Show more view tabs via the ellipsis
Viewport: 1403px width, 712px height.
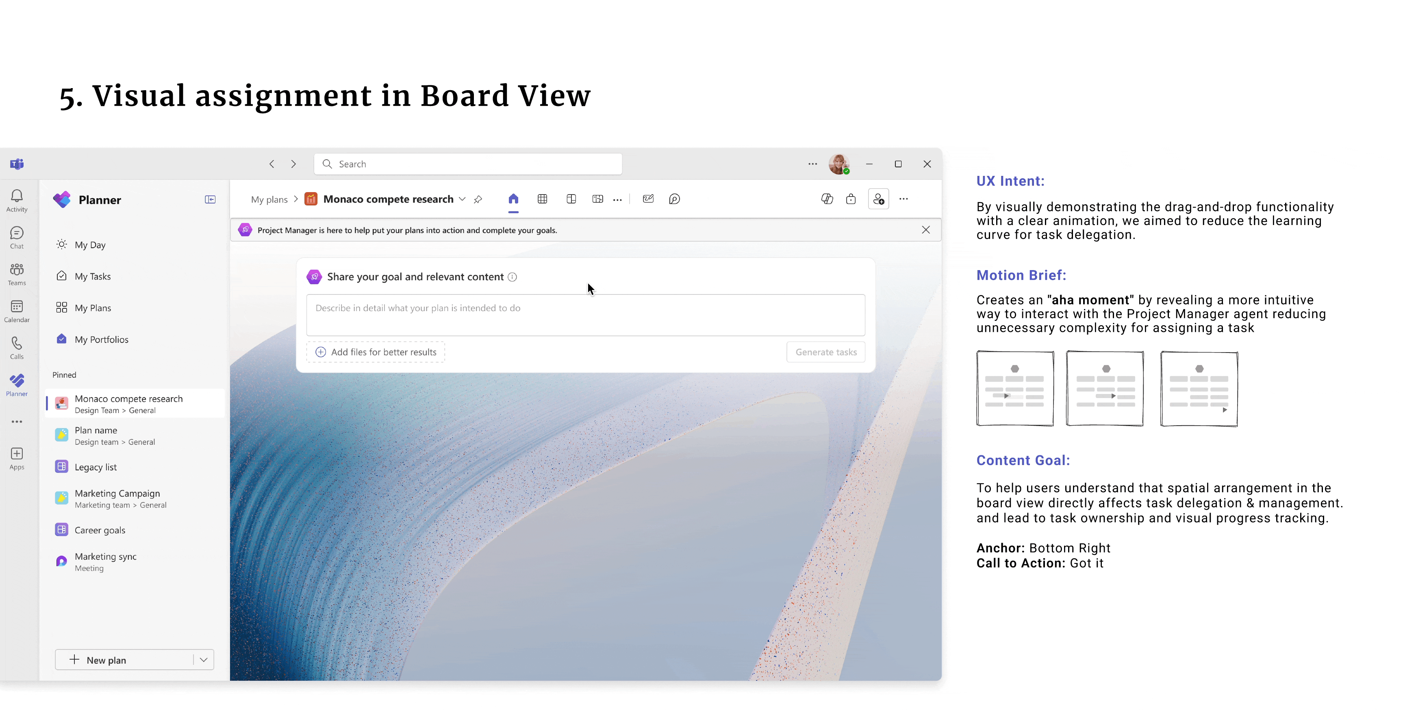point(617,200)
